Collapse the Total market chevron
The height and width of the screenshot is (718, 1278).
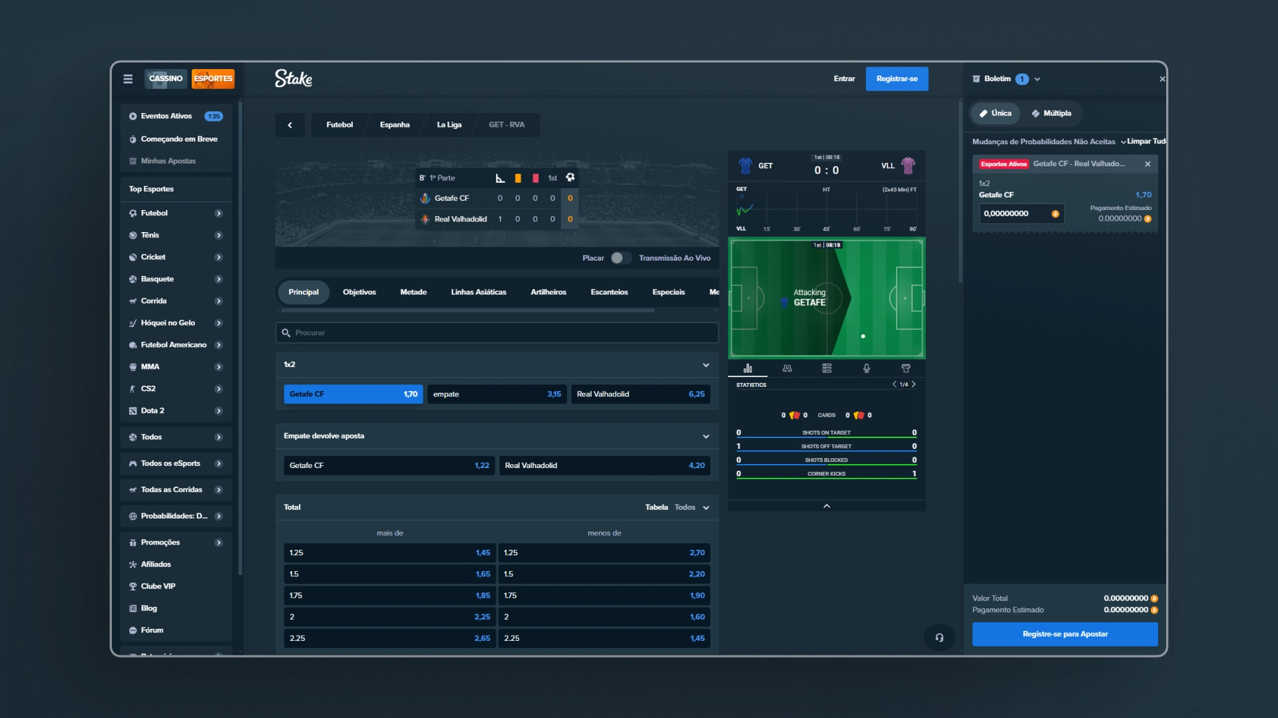(x=706, y=508)
